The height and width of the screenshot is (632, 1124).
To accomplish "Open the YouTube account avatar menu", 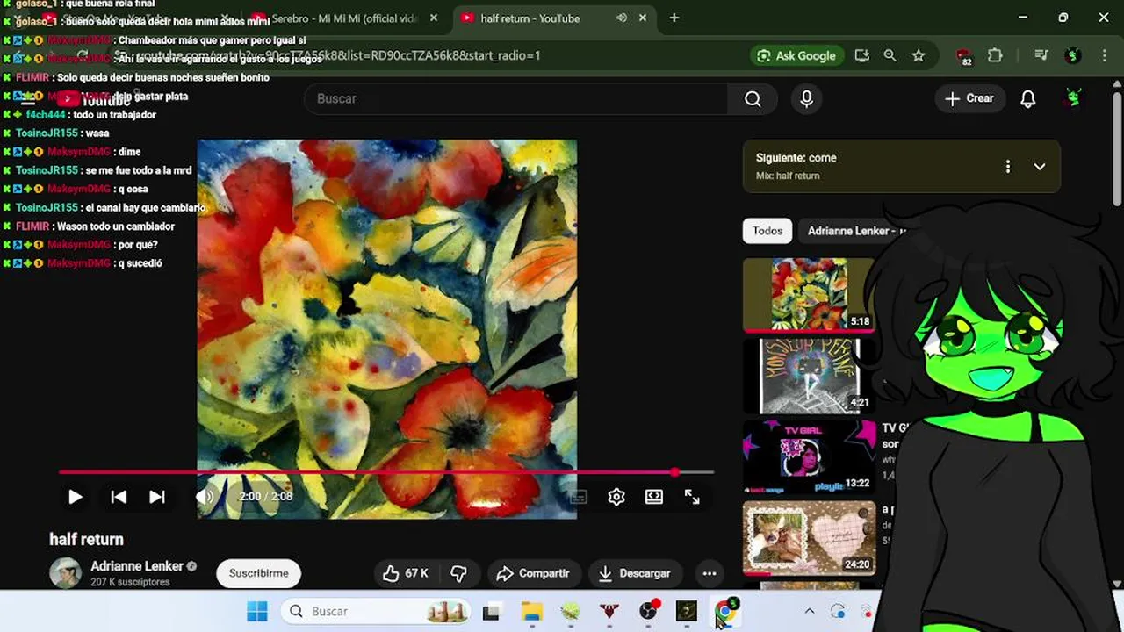I will coord(1073,98).
